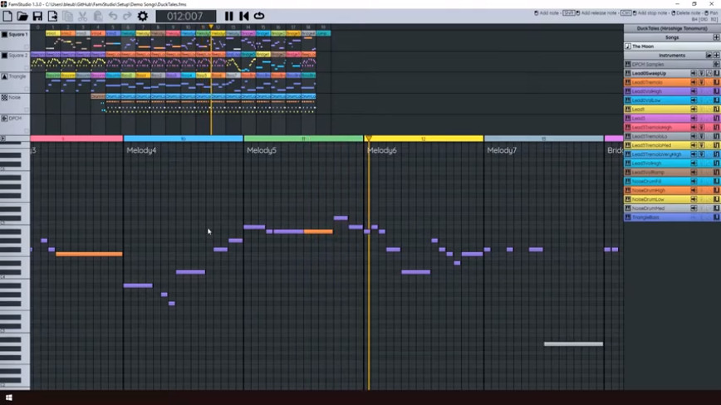The image size is (721, 405).
Task: Toggle ghost notes circle on Square 2 channel
Action: pos(27,68)
